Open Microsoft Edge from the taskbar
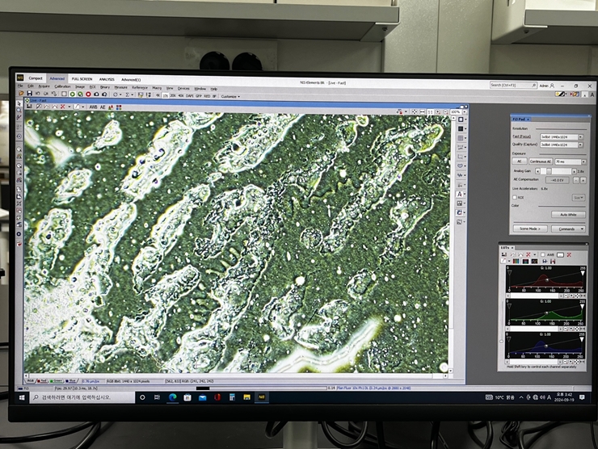598x449 pixels. pos(172,397)
